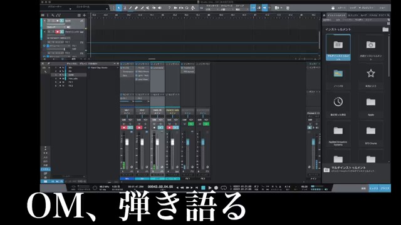This screenshot has width=401, height=225.
Task: Open the Mic1 channel insert add dropdown
Action: pos(132,64)
